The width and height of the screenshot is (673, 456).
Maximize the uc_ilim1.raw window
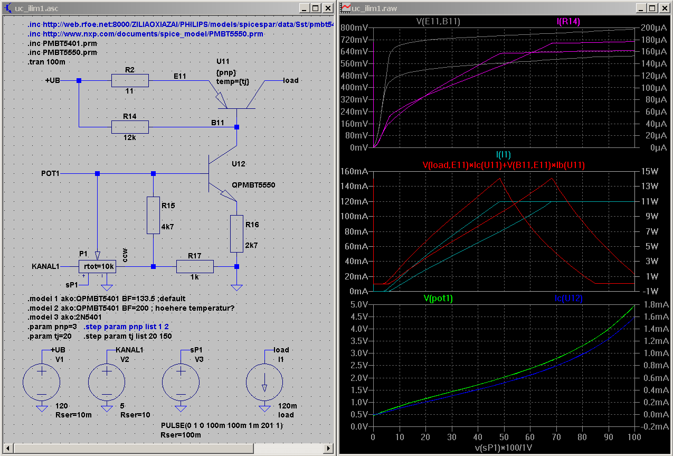[x=652, y=8]
